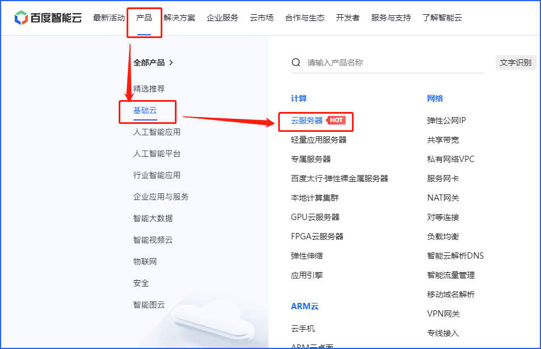This screenshot has height=349, width=541.
Task: Select 智能图云 category
Action: pos(149,305)
